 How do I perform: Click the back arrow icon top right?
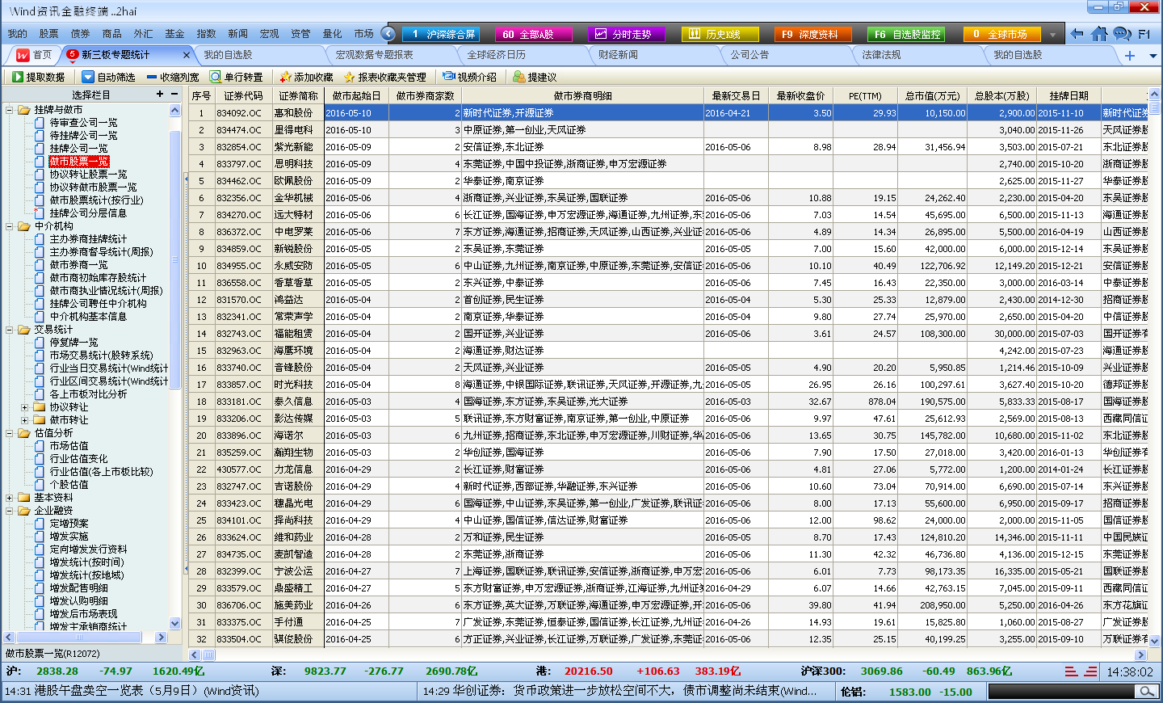(1077, 35)
